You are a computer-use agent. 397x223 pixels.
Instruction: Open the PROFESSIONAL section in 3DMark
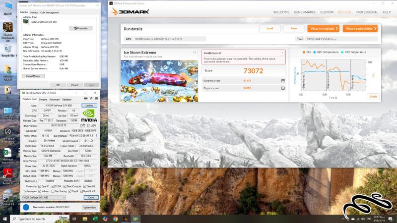pos(367,12)
